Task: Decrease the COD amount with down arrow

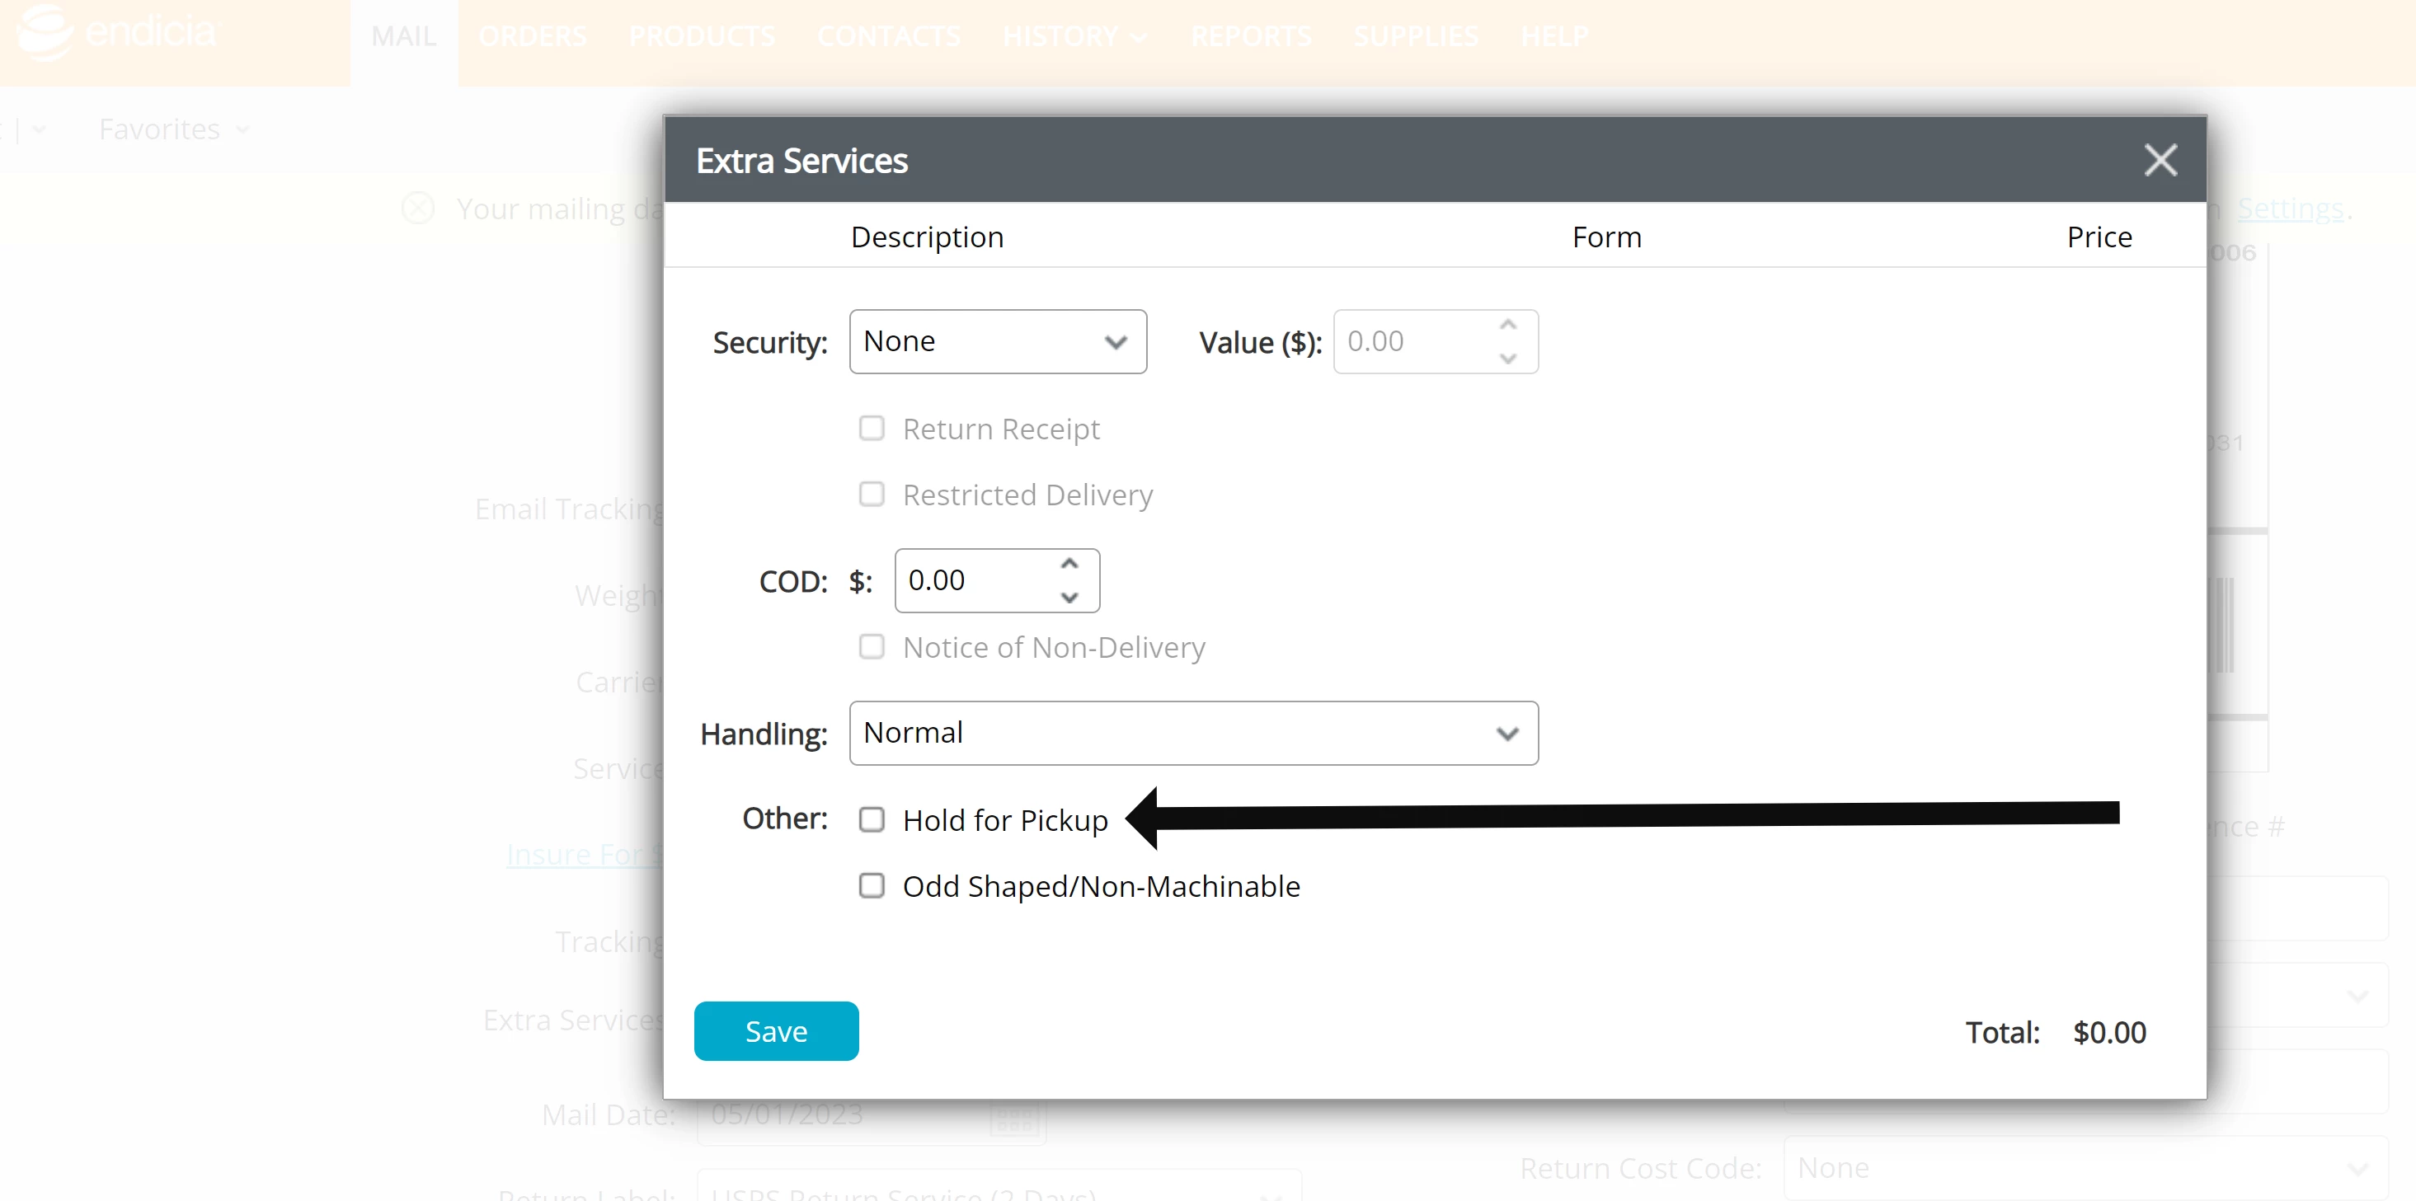Action: point(1069,598)
